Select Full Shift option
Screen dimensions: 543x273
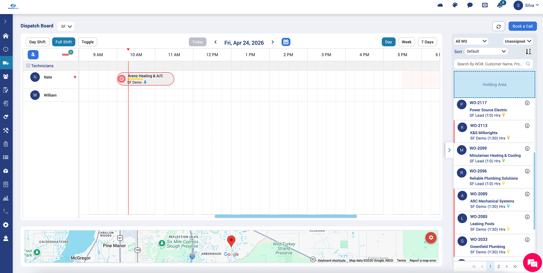tap(64, 42)
